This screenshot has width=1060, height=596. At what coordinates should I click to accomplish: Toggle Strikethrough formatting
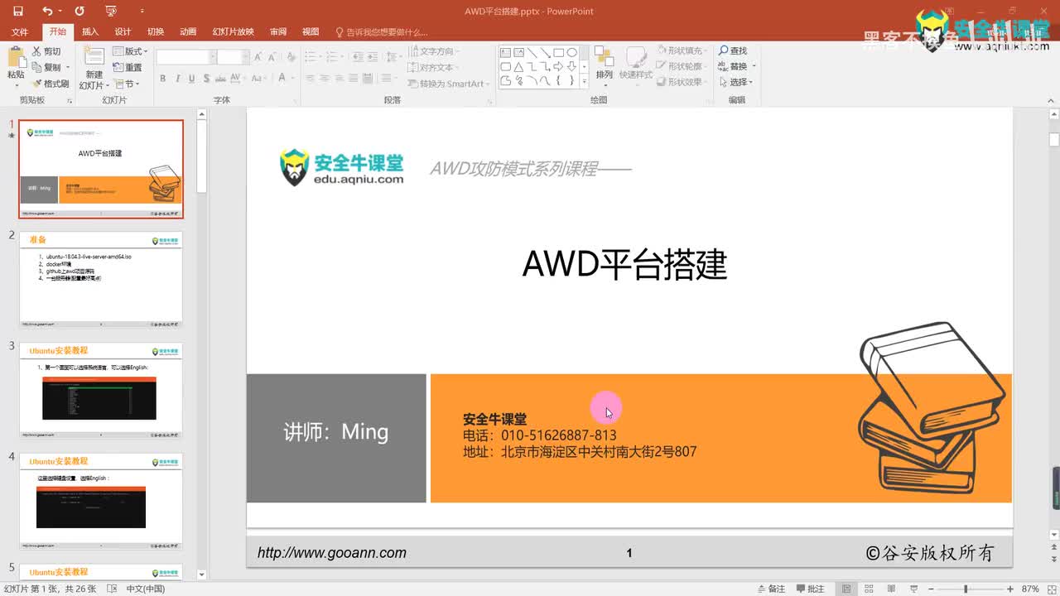pos(222,79)
